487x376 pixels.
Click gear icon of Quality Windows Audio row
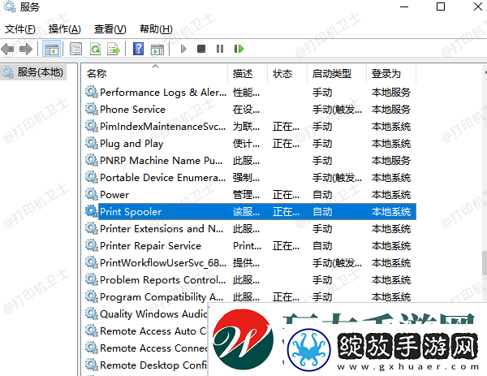click(91, 313)
